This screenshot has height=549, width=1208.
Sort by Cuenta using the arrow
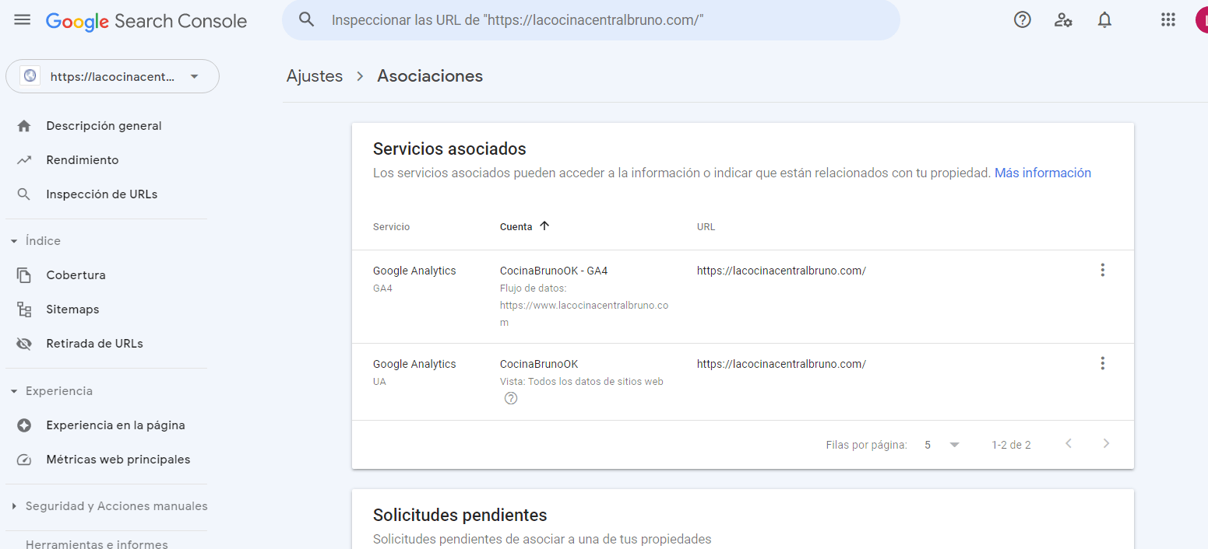544,226
